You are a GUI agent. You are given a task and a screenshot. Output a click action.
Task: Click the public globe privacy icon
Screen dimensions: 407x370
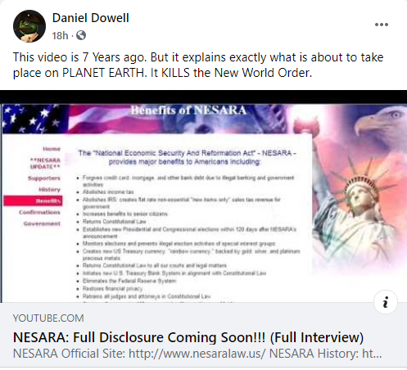pyautogui.click(x=81, y=35)
